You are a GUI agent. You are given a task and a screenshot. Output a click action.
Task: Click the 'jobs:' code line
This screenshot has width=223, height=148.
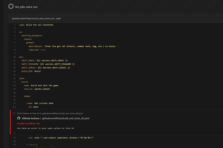[22, 78]
